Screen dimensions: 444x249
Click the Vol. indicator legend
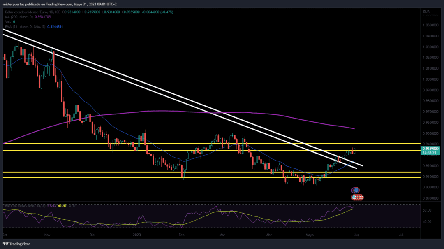coord(10,21)
